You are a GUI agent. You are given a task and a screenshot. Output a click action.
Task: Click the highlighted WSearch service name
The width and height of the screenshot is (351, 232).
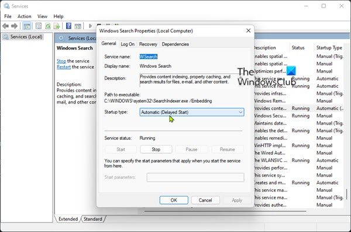[149, 57]
